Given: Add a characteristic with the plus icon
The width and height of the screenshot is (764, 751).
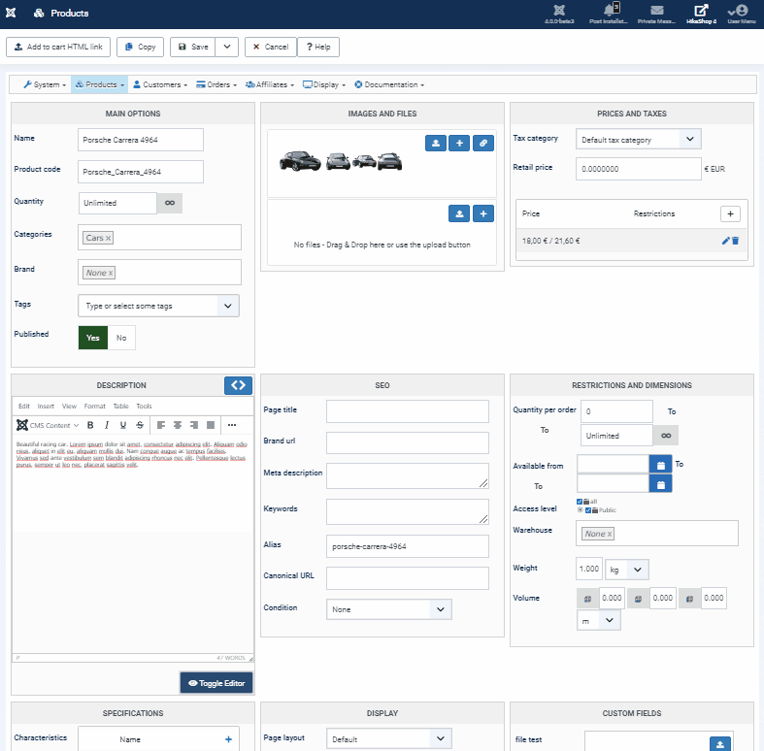Looking at the screenshot, I should click(x=228, y=739).
